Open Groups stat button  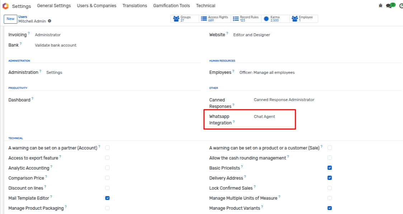tap(185, 19)
